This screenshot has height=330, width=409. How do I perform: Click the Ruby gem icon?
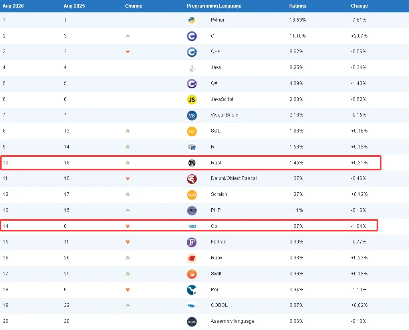pyautogui.click(x=192, y=258)
